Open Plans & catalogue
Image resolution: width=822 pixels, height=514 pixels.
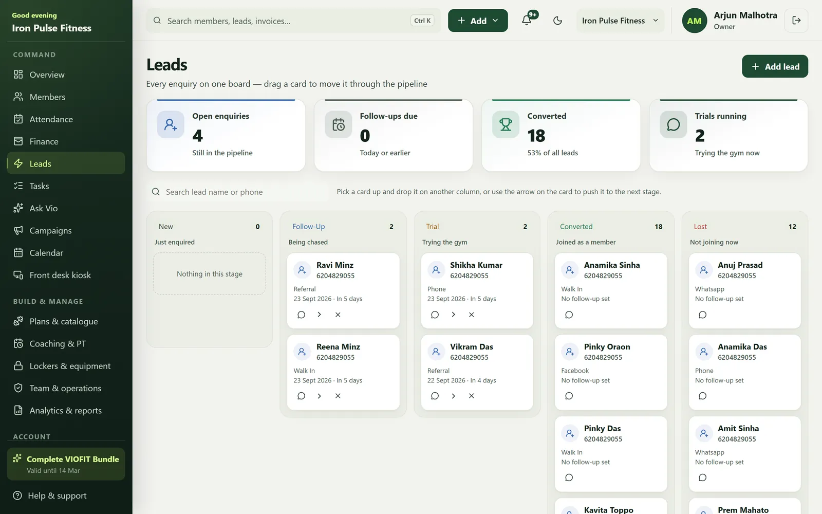[x=66, y=321]
